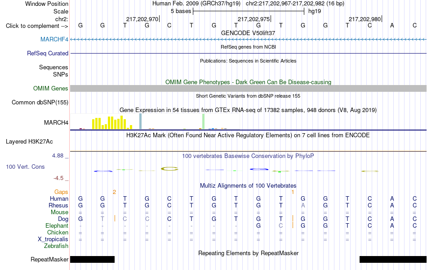Click the Elephant row mismatched C base
Screen dimensions: 427x270
pyautogui.click(x=281, y=225)
